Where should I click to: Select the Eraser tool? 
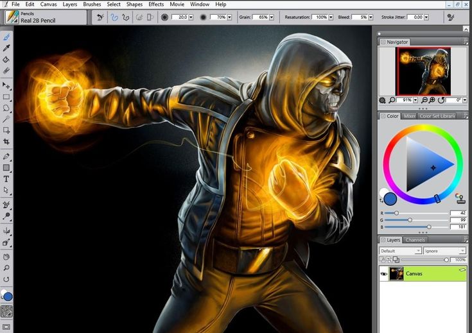tap(6, 71)
